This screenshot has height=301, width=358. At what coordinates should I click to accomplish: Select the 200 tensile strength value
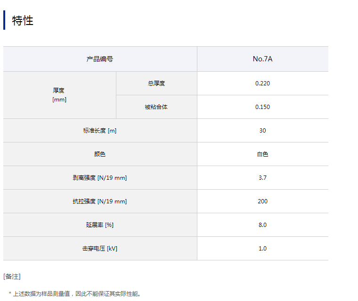click(x=262, y=201)
